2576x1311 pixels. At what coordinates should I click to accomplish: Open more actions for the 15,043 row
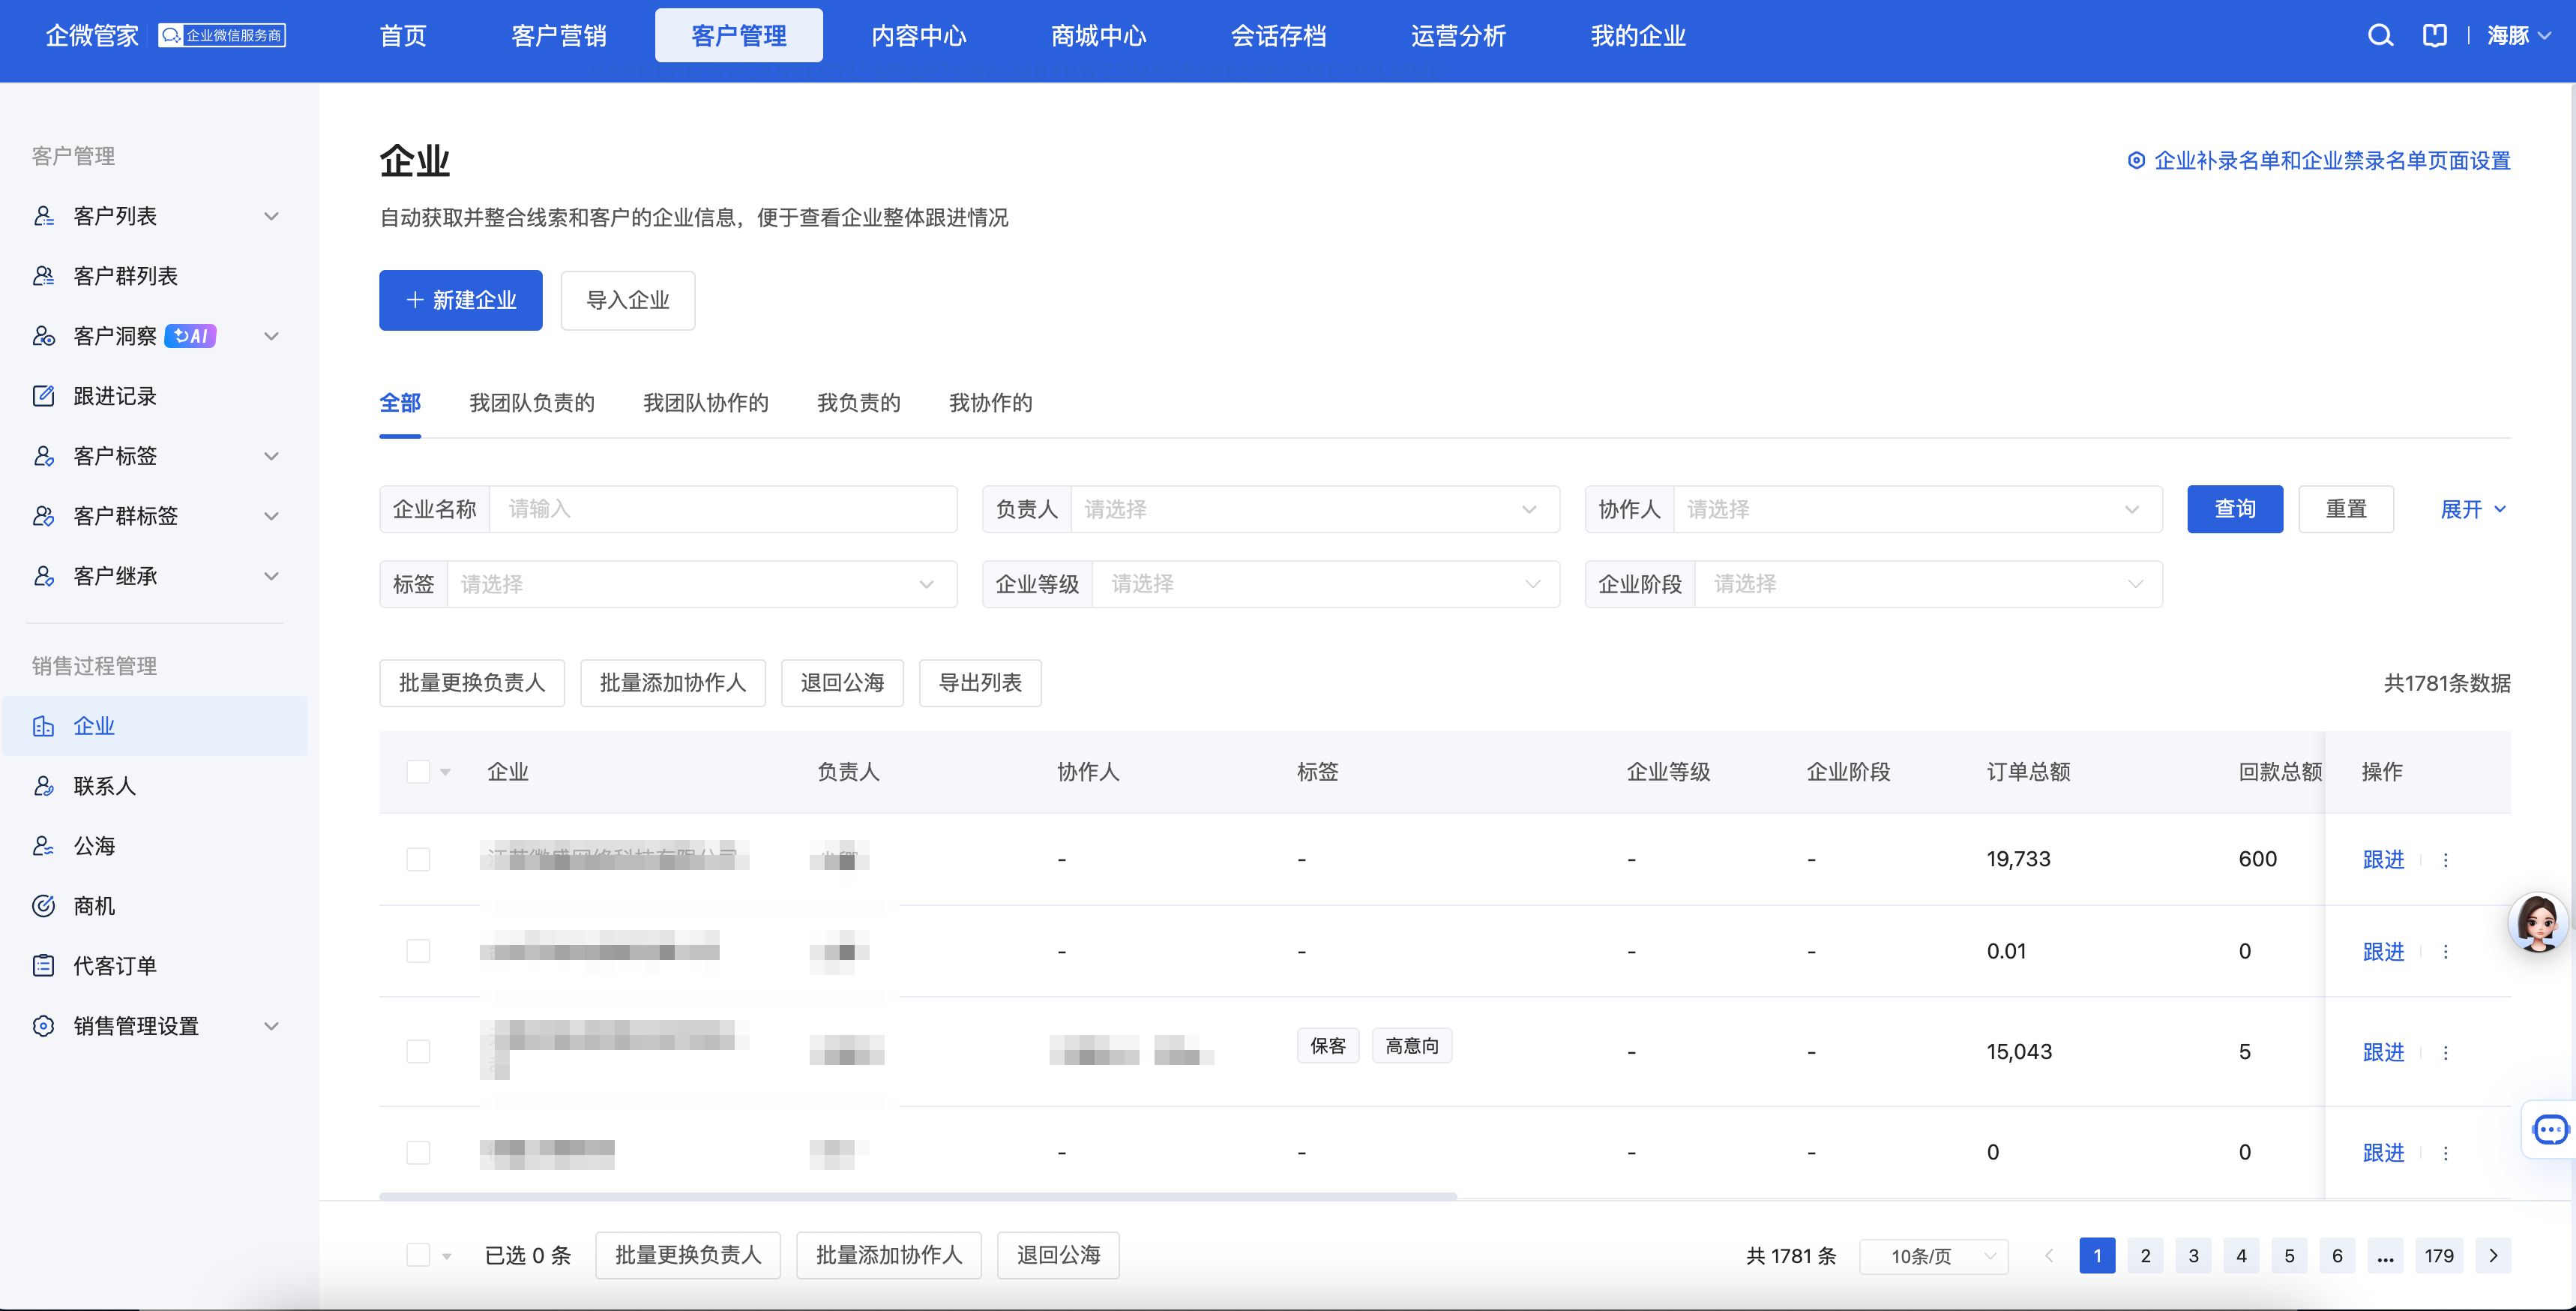(2446, 1053)
